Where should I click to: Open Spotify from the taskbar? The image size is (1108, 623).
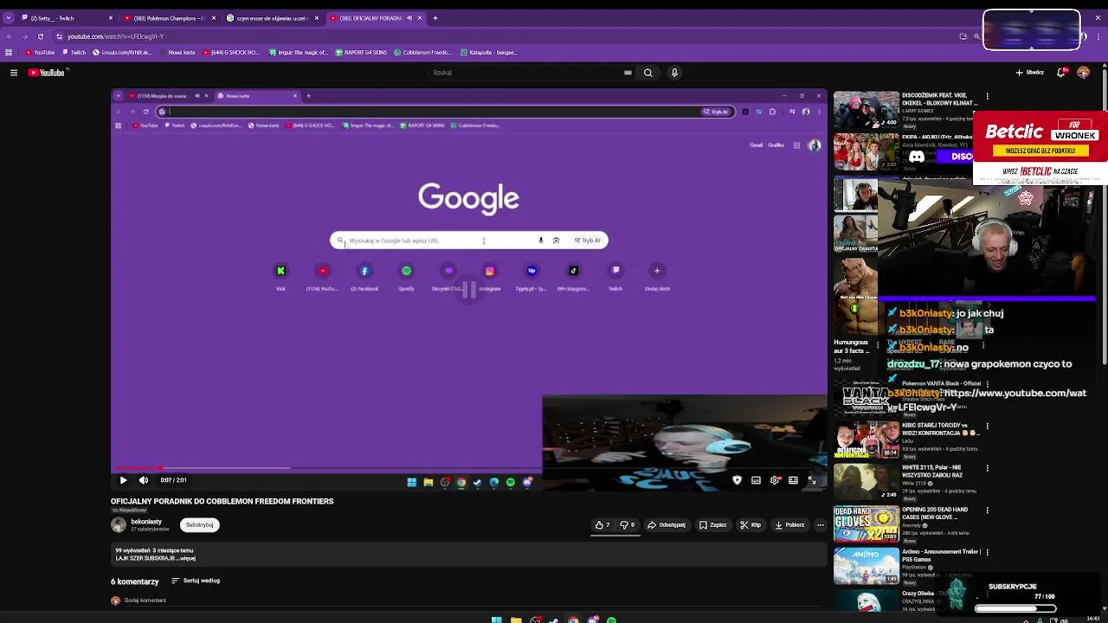point(611,620)
